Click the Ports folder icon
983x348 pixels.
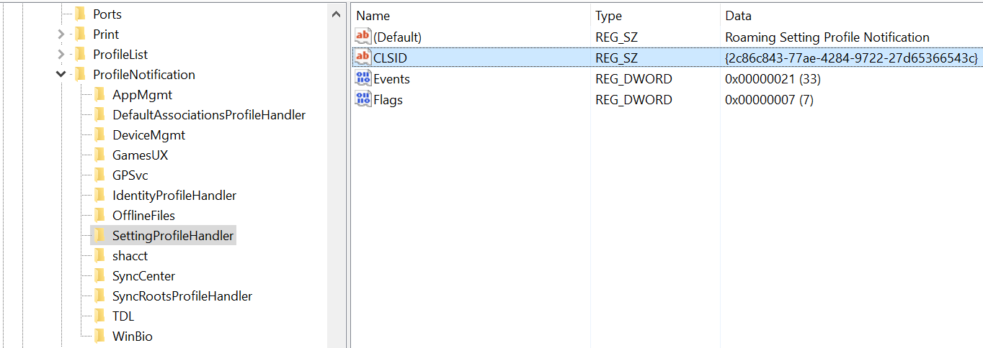click(80, 14)
